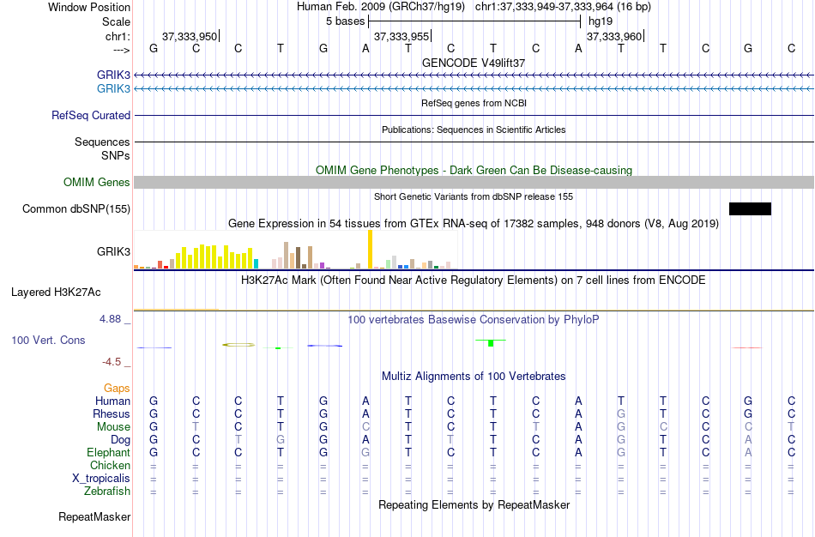Open the Layered H3K27Ac track label
Screen dimensions: 815x537
56,293
